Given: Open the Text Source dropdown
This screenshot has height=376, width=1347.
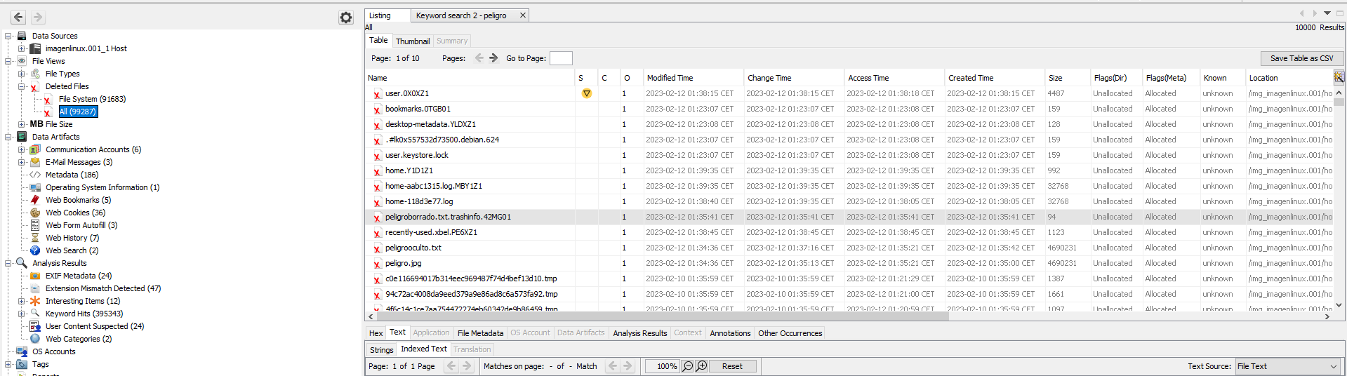Looking at the screenshot, I should tap(1287, 366).
